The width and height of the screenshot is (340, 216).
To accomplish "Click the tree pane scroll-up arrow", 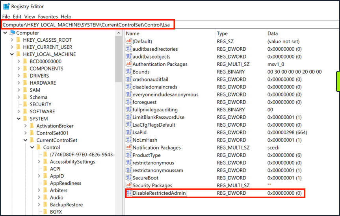I will pos(119,33).
